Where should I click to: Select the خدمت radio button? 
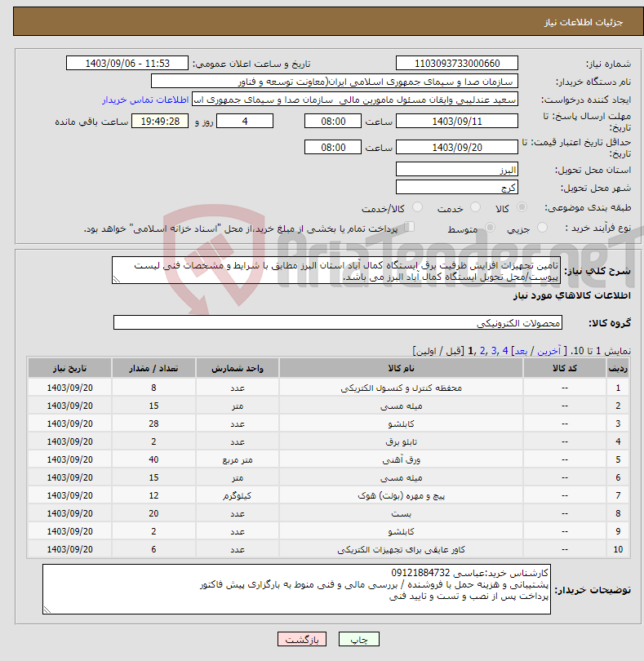coord(475,207)
